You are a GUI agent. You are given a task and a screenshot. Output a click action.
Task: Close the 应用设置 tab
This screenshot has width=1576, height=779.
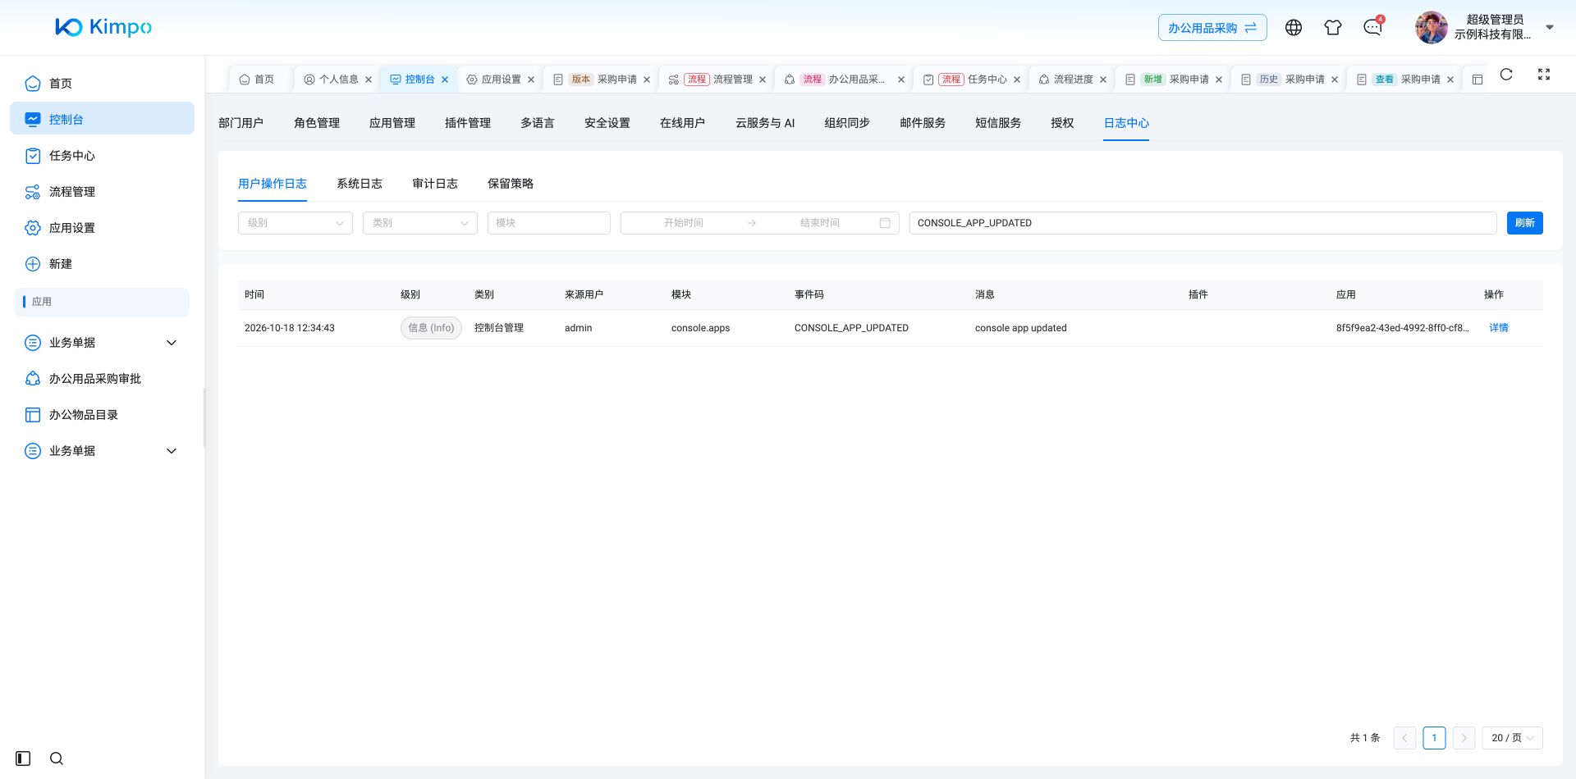pos(531,80)
